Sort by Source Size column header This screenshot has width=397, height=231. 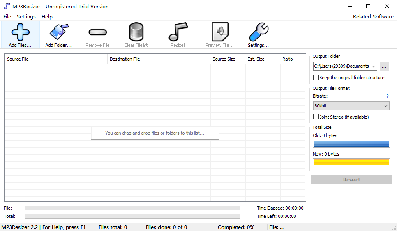[228, 59]
